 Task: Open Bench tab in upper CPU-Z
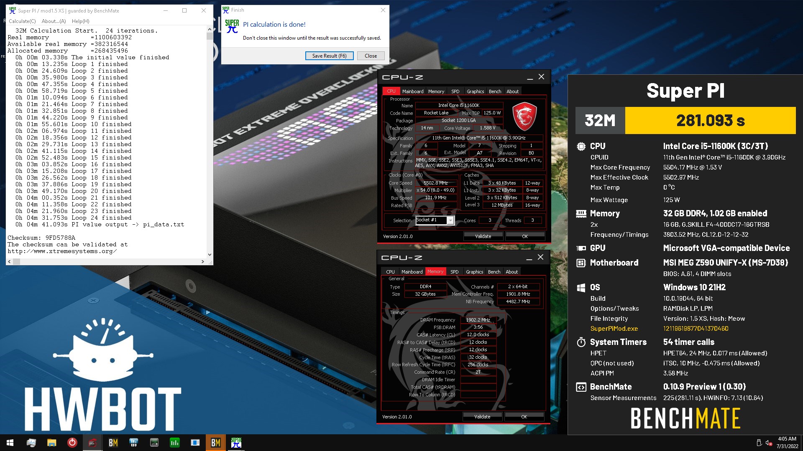[x=495, y=91]
